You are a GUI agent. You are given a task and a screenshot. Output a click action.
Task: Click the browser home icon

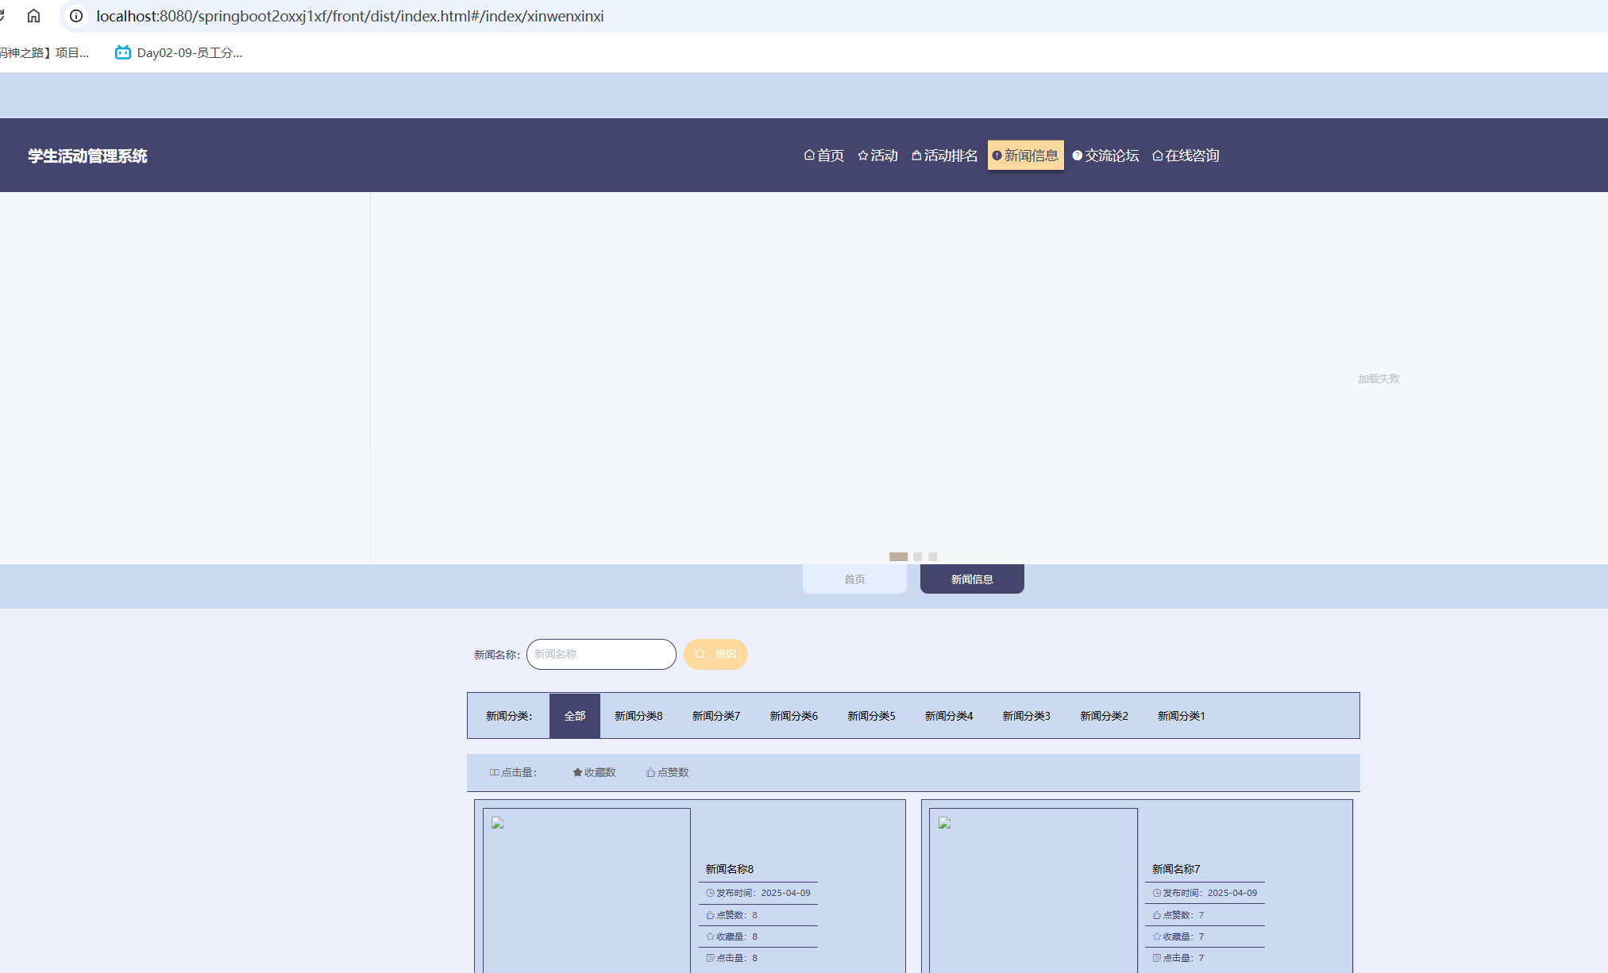33,16
